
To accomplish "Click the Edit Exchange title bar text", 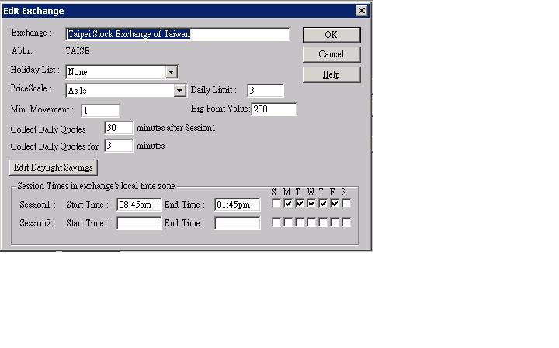I will pos(33,11).
